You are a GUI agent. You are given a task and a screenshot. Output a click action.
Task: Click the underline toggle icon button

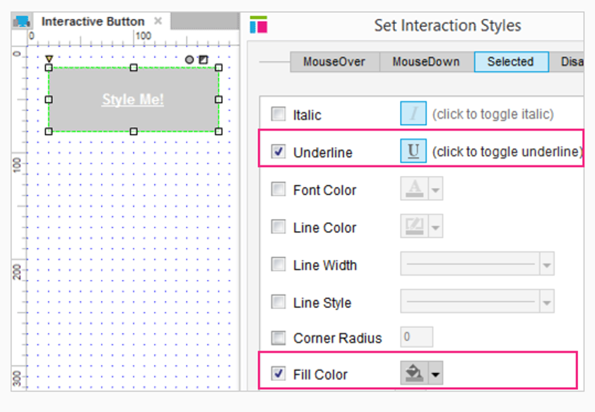(x=413, y=151)
